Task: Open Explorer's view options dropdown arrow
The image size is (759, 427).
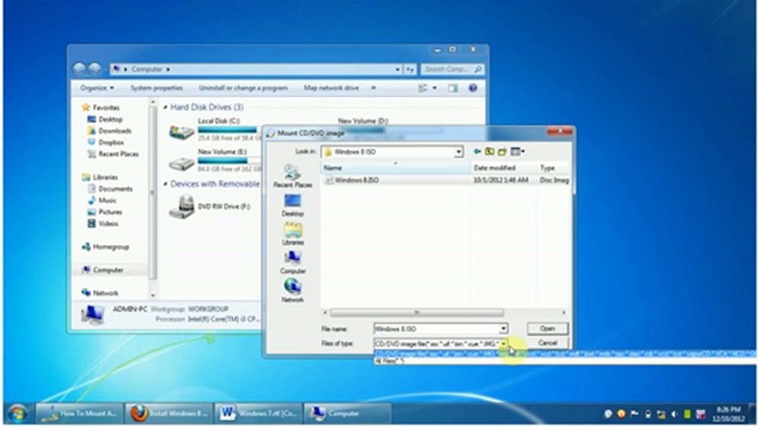Action: pos(435,88)
